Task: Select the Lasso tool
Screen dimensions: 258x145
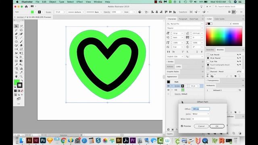Action: 21,30
